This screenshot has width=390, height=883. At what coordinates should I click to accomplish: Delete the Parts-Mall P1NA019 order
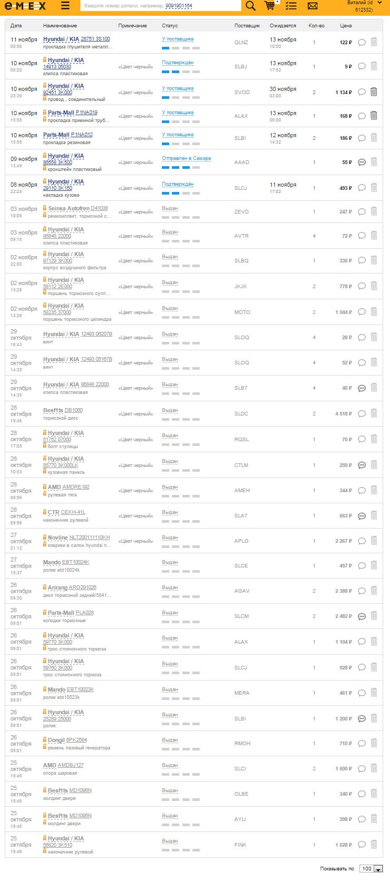(374, 116)
